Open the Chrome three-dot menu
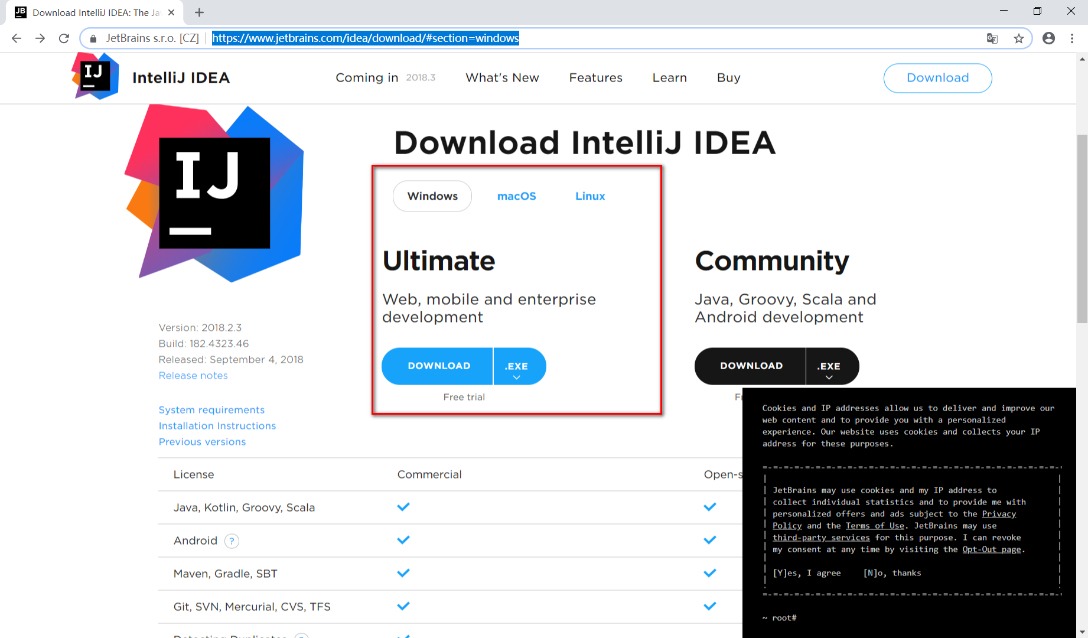 pyautogui.click(x=1072, y=38)
